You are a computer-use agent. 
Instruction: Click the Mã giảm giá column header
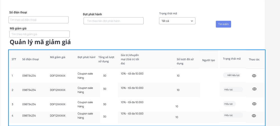point(58,57)
